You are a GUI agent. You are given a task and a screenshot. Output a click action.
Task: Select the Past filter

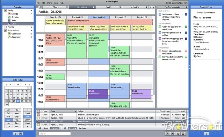(46, 128)
